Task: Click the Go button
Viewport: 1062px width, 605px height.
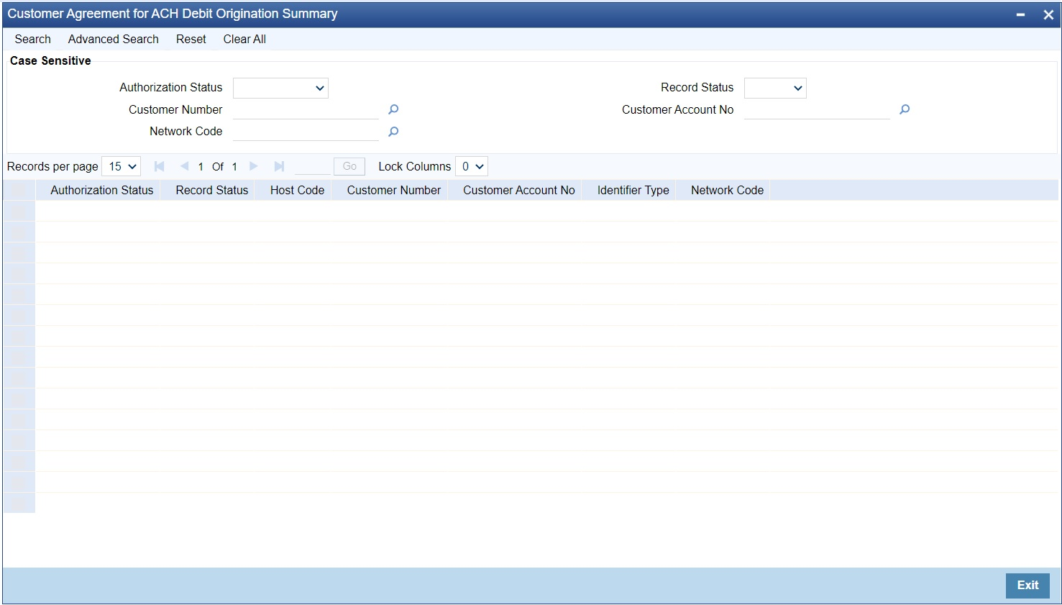Action: [x=349, y=166]
